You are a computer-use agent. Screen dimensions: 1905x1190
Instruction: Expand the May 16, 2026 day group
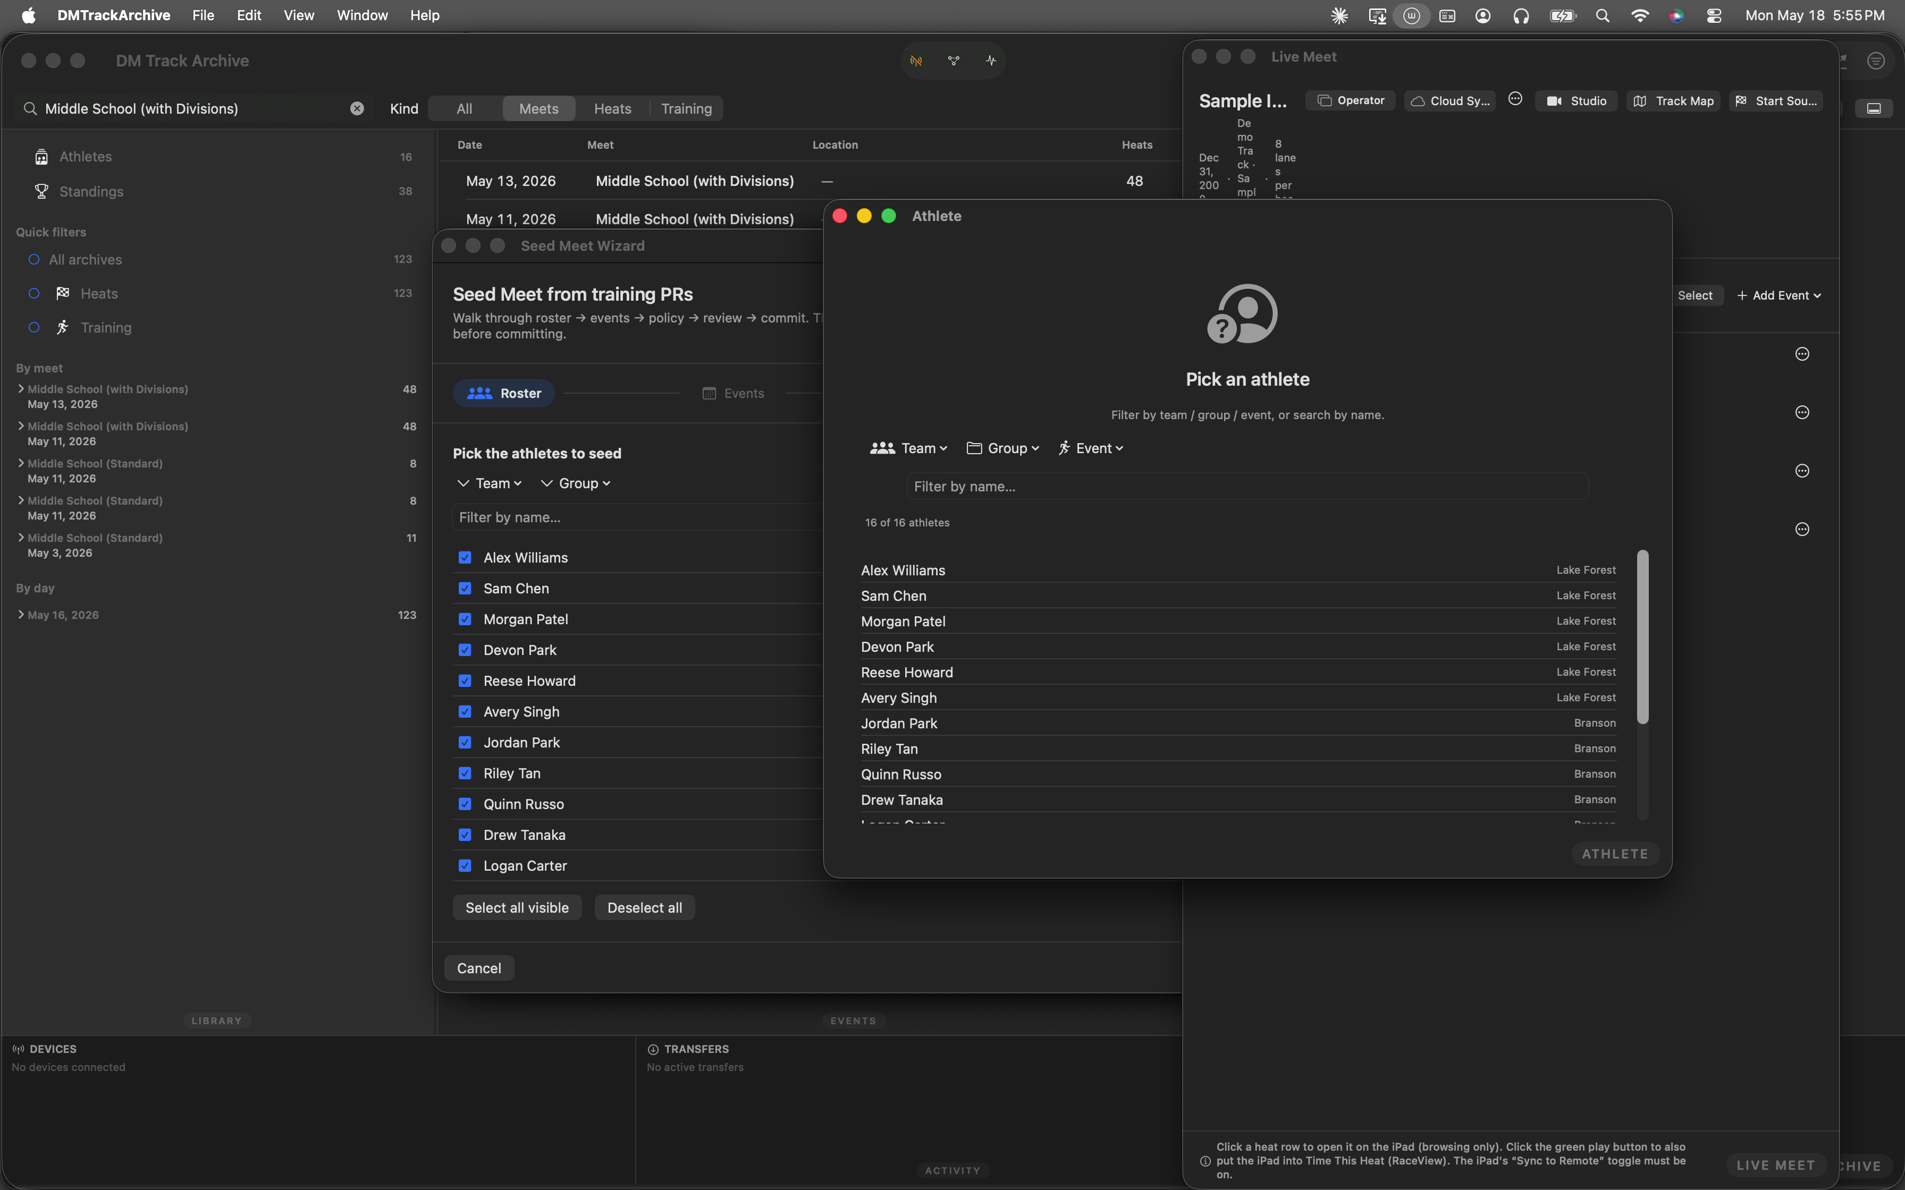21,615
